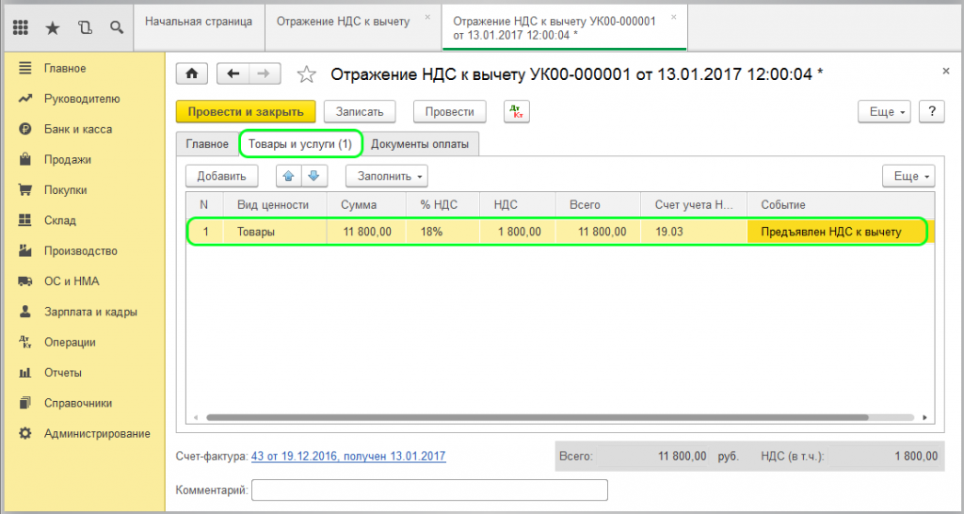Click the НДС column header
This screenshot has width=964, height=514.
click(518, 204)
